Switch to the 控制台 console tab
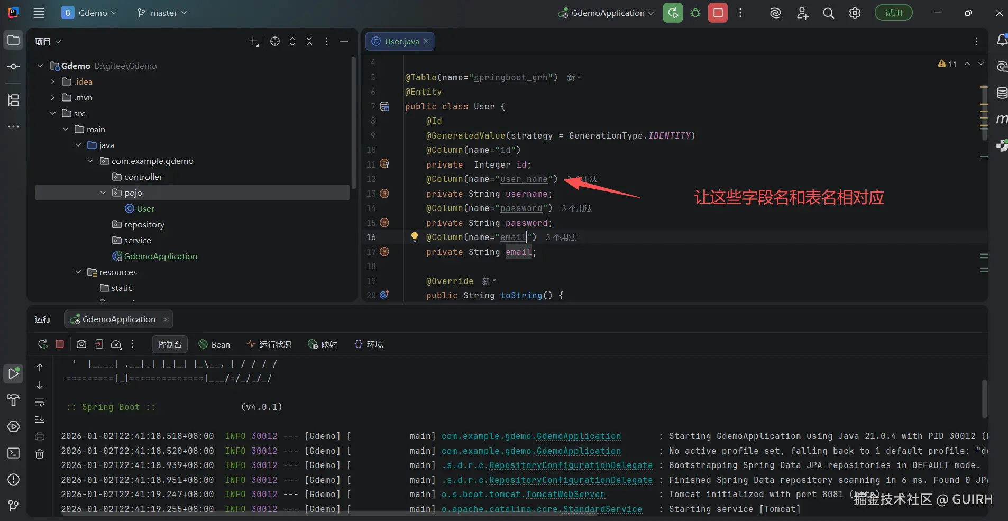Image resolution: width=1008 pixels, height=521 pixels. click(x=170, y=344)
